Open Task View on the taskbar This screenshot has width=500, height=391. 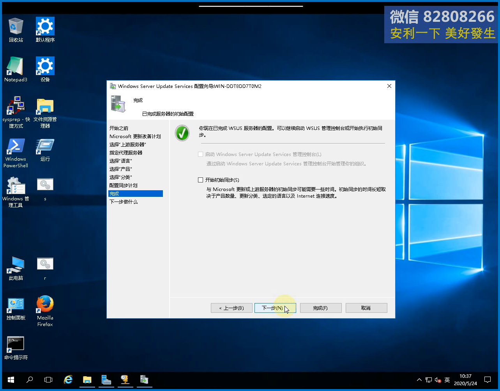tap(48, 380)
